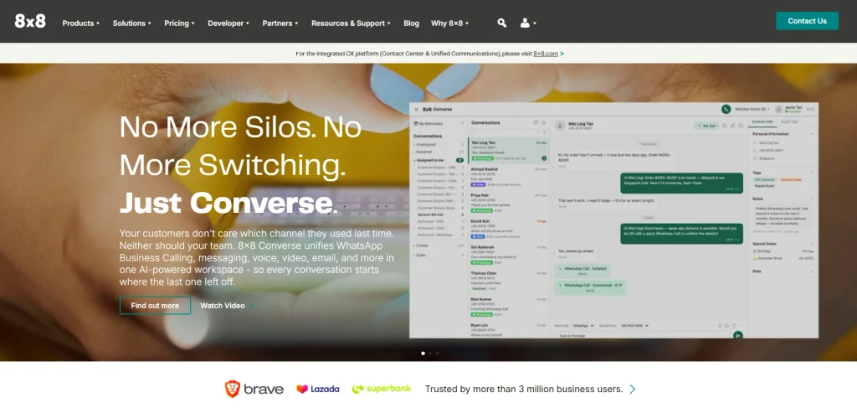857x408 pixels.
Task: Open the David Koh conversation row
Action: pos(508,229)
